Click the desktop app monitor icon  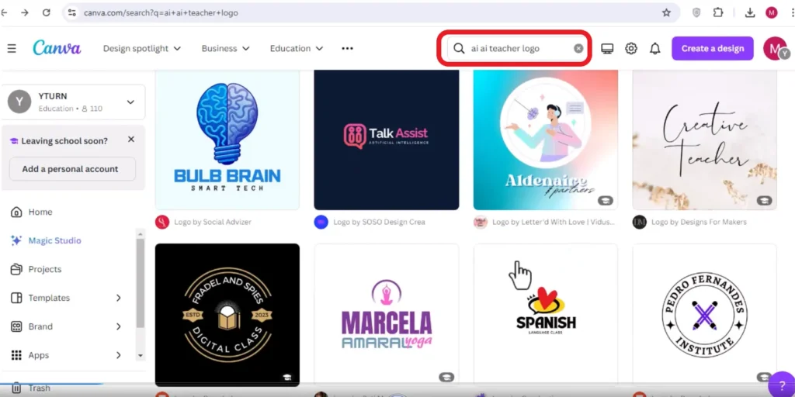[x=607, y=49]
